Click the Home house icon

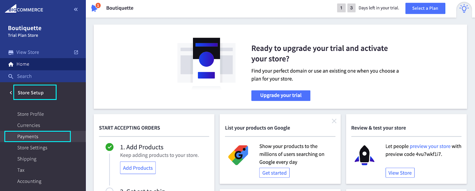(11, 64)
